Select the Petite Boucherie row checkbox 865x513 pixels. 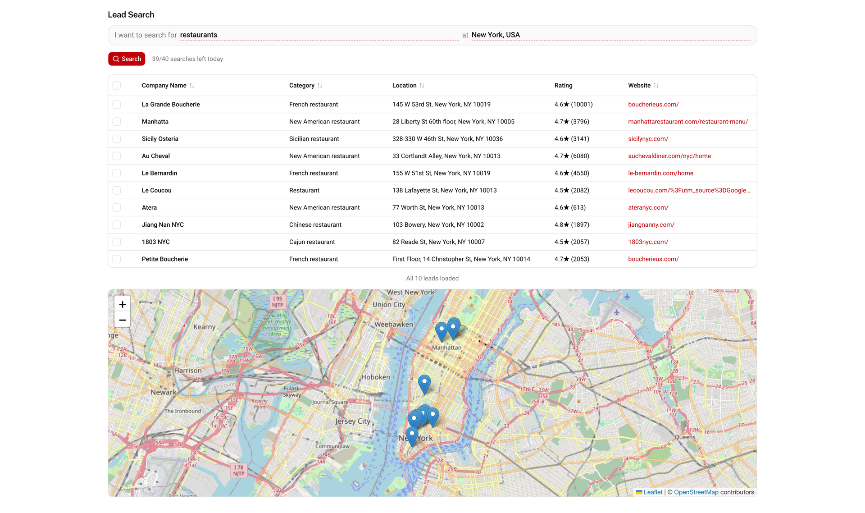click(x=117, y=259)
